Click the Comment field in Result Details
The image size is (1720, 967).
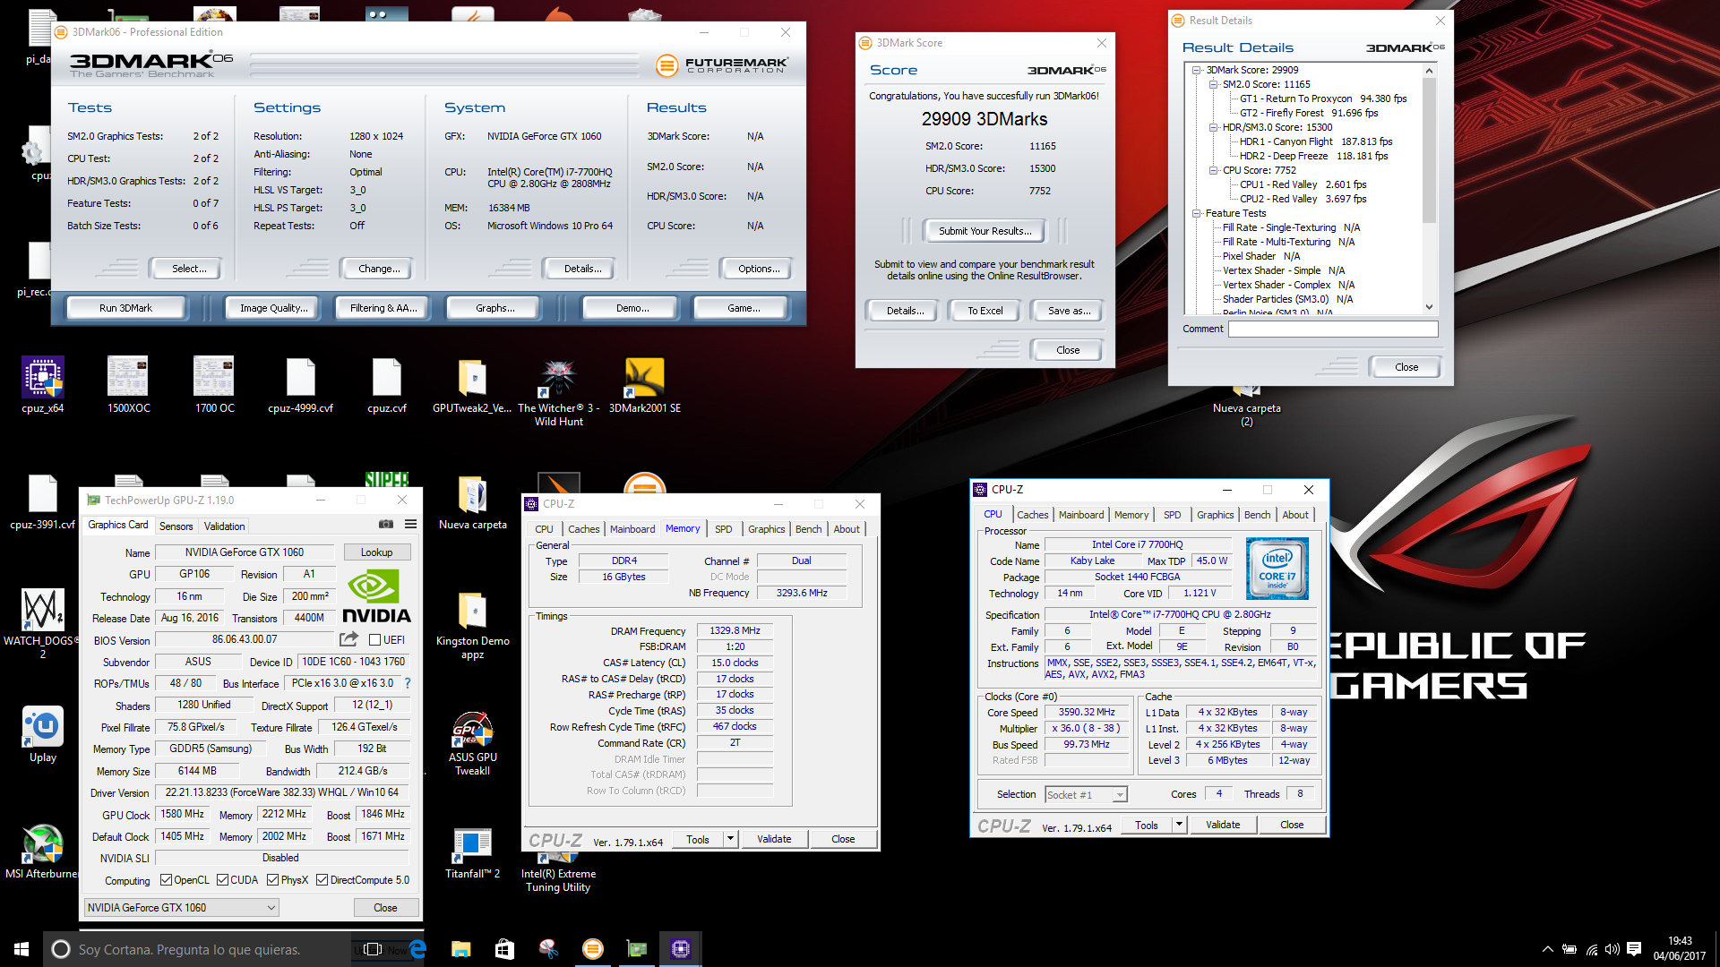coord(1333,329)
